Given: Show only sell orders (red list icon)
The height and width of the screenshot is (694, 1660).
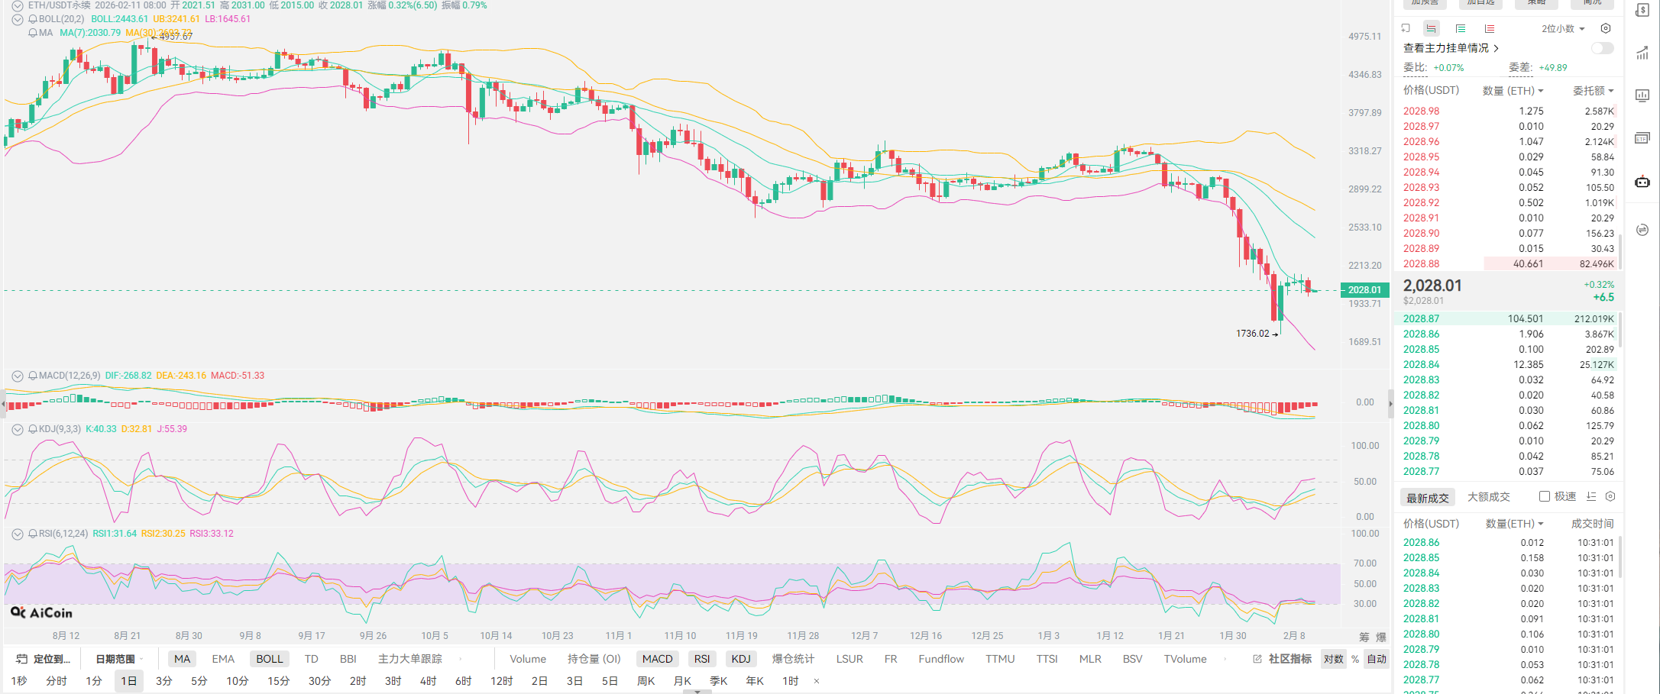Looking at the screenshot, I should (x=1489, y=28).
